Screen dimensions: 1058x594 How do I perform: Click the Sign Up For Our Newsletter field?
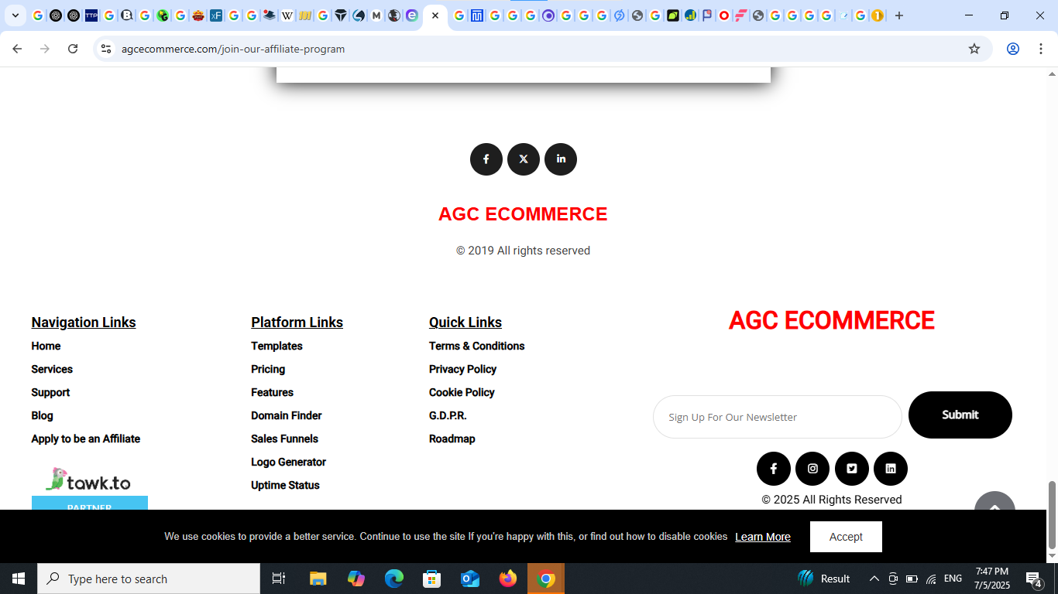point(778,417)
